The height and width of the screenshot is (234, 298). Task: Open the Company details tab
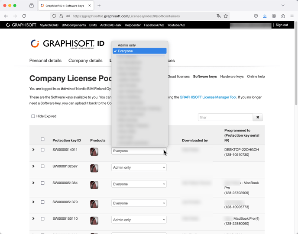pos(85,61)
